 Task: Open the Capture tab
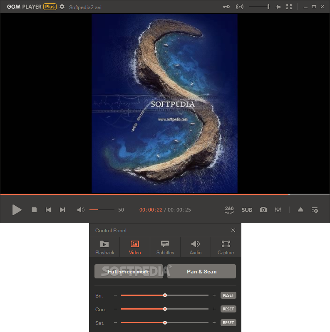pyautogui.click(x=226, y=247)
